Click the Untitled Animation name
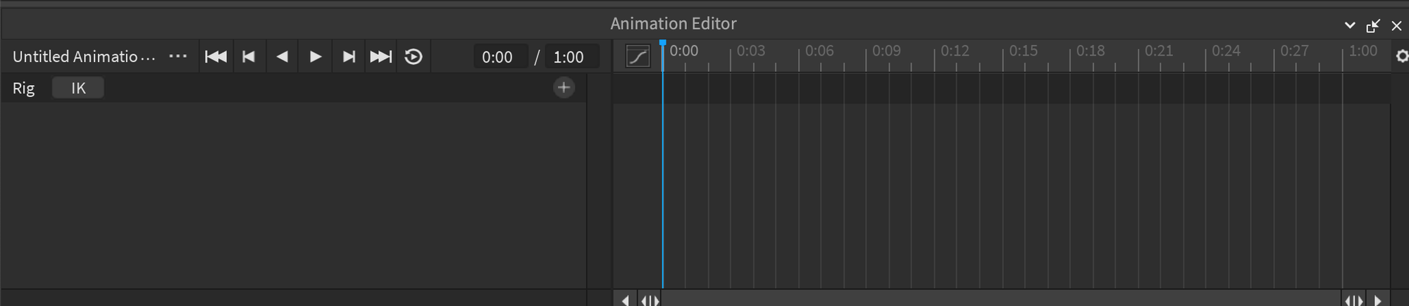The image size is (1409, 306). (84, 57)
